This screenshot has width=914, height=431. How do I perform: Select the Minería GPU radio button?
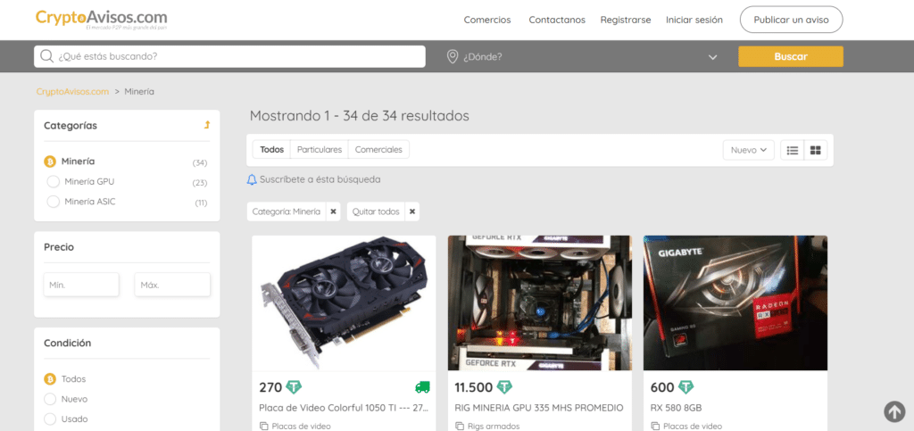(x=53, y=182)
